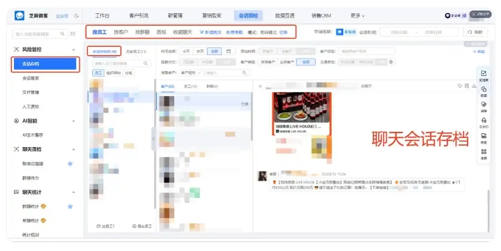Click the 加员工? help link
Viewport: 501px width, 251px height.
[x=105, y=226]
